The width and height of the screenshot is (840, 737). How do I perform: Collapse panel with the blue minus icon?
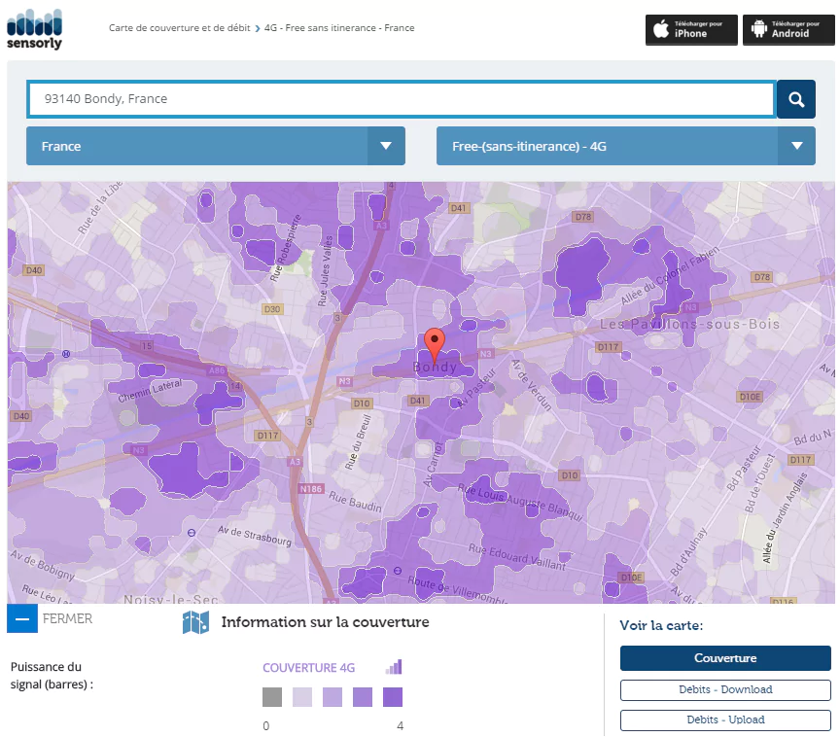[x=22, y=618]
